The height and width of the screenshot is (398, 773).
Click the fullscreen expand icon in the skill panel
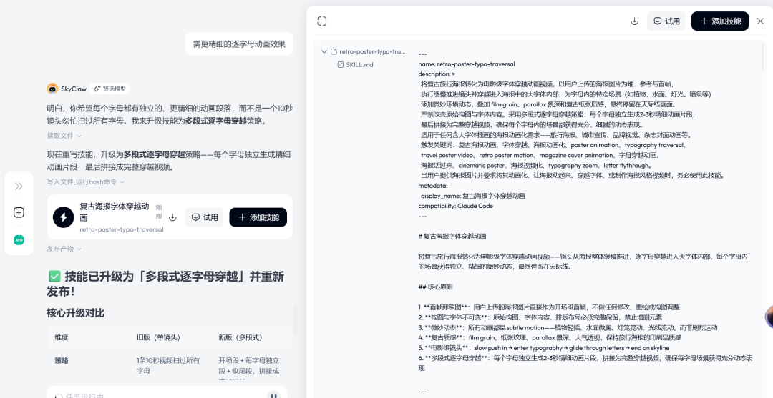[x=322, y=21]
